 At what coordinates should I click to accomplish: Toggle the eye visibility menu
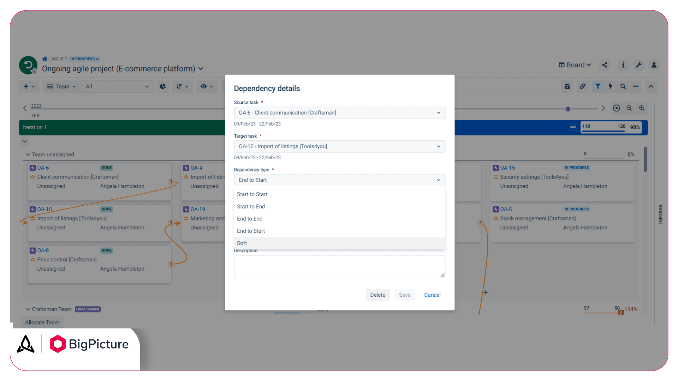pos(207,86)
